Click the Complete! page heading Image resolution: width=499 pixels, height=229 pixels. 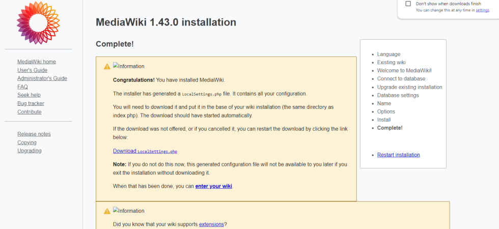point(115,44)
